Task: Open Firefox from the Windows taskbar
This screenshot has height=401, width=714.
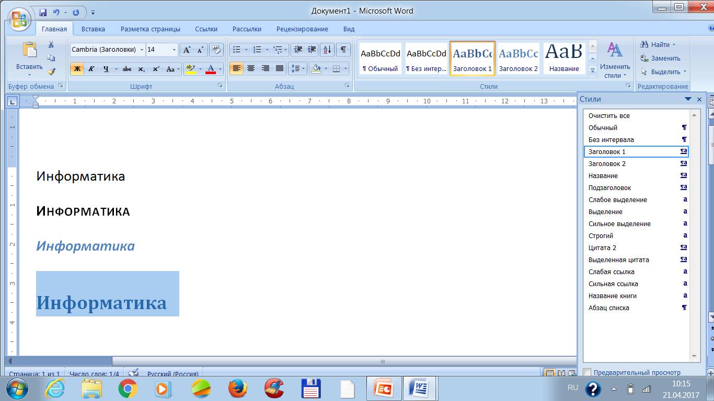Action: (x=238, y=389)
